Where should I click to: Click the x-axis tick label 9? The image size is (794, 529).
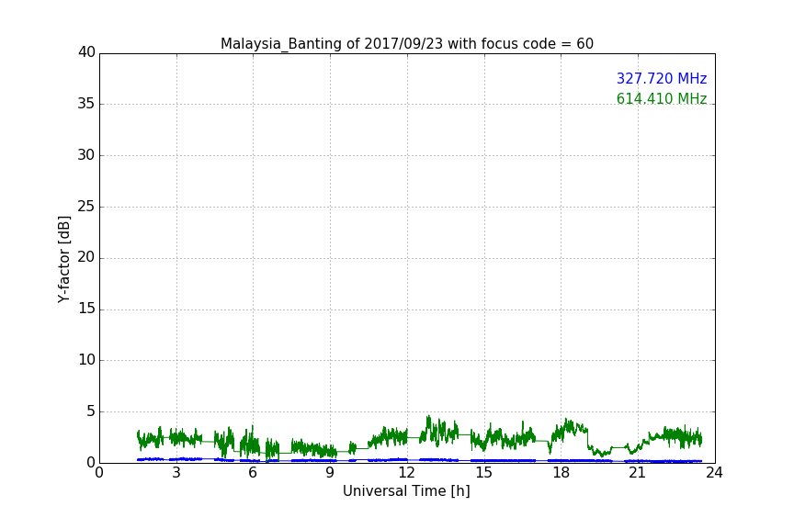click(330, 473)
